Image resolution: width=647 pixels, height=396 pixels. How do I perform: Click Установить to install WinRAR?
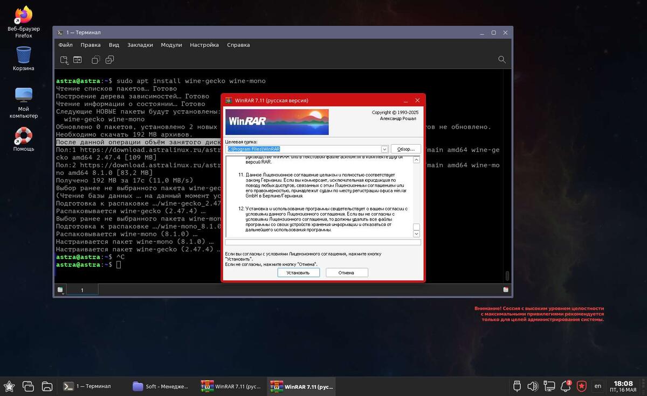[298, 273]
